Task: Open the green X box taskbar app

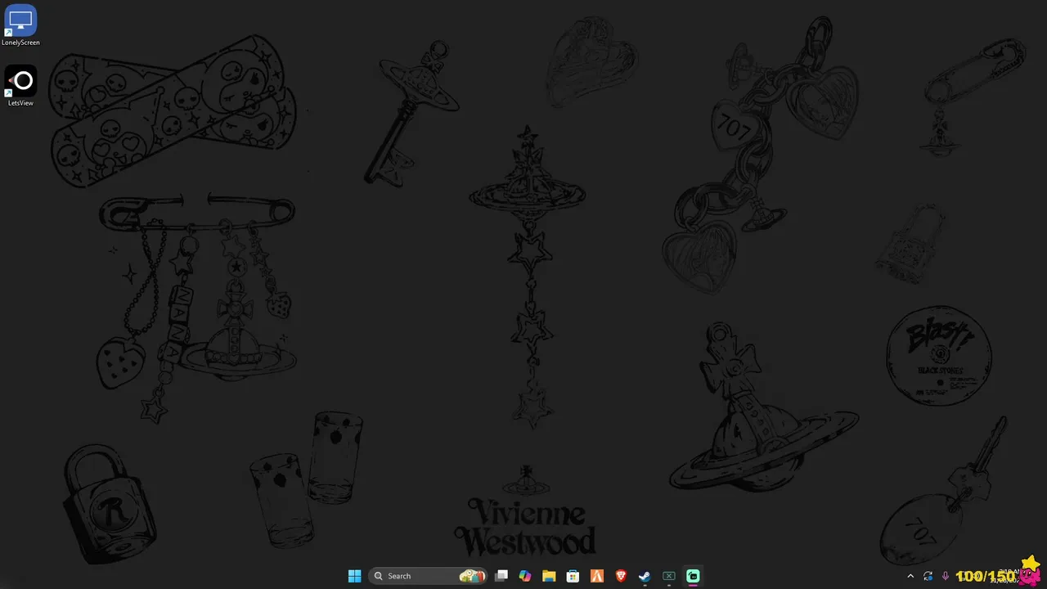Action: pyautogui.click(x=668, y=576)
